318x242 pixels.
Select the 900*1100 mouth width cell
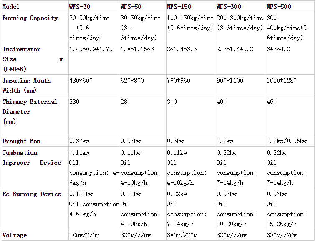(230, 81)
